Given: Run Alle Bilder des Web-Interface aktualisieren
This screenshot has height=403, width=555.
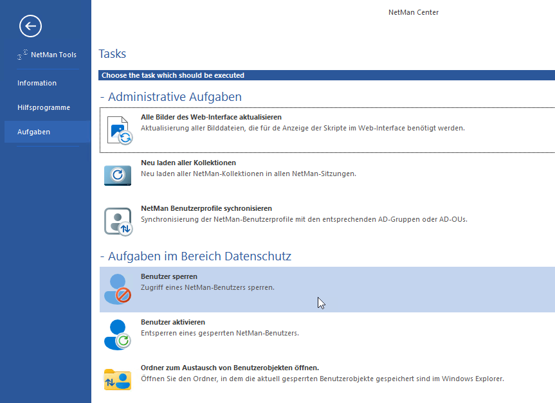Looking at the screenshot, I should [327, 130].
